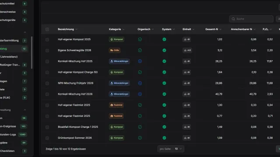The image size is (280, 157).
Task: Open the Bioabfall-Kompost Charge 1 2025 entry
Action: pos(78,127)
